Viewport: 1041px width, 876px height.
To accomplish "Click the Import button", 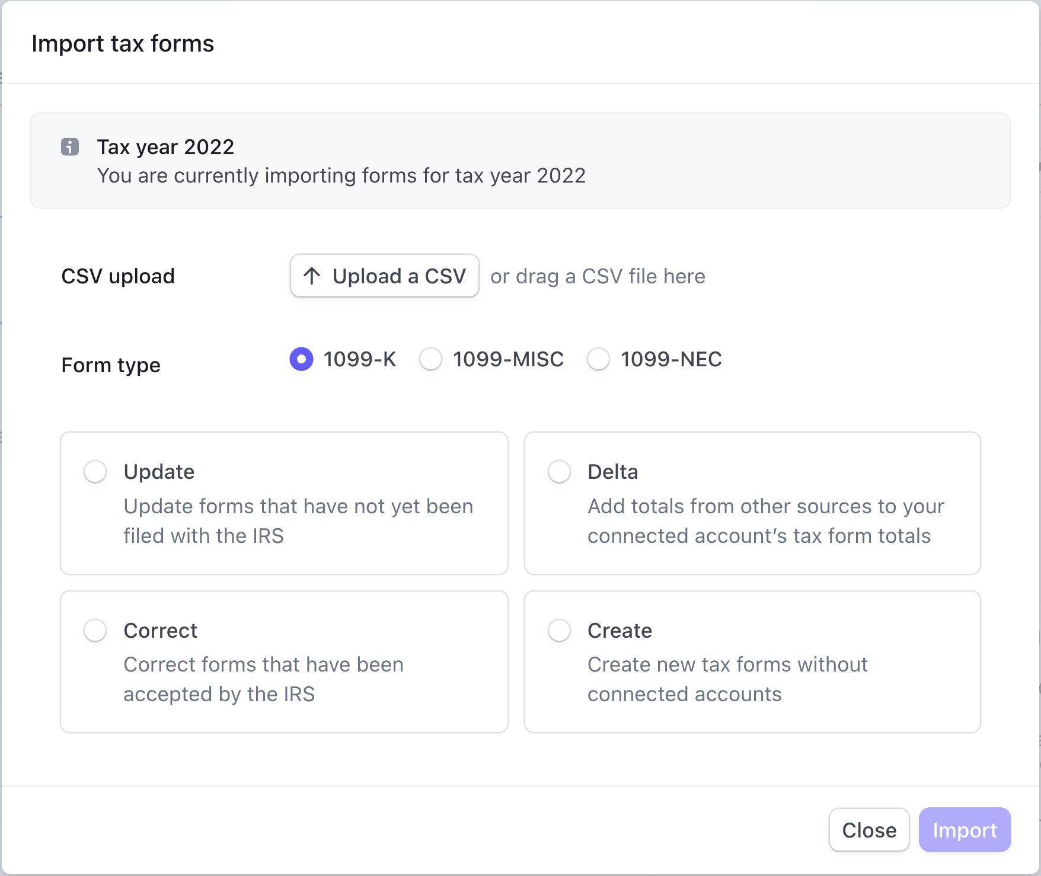I will point(965,830).
